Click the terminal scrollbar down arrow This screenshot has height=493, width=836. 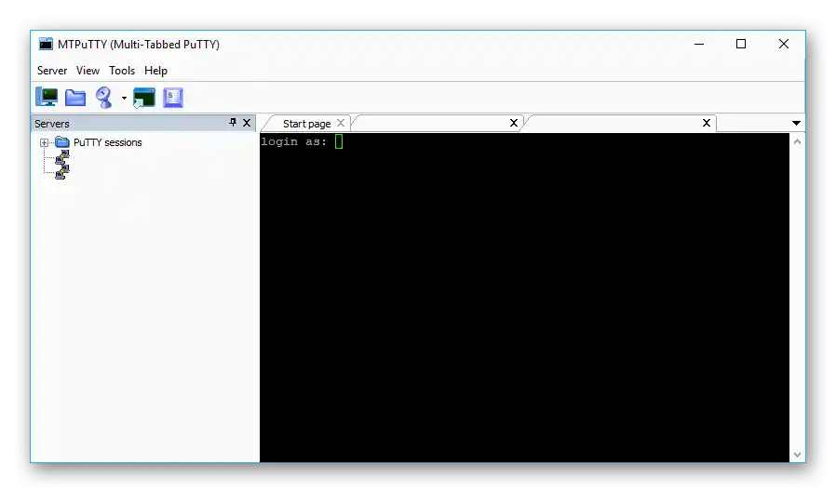pyautogui.click(x=797, y=455)
